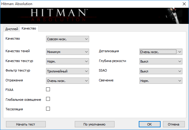Open the Глубина резкости dropdown

tap(161, 61)
